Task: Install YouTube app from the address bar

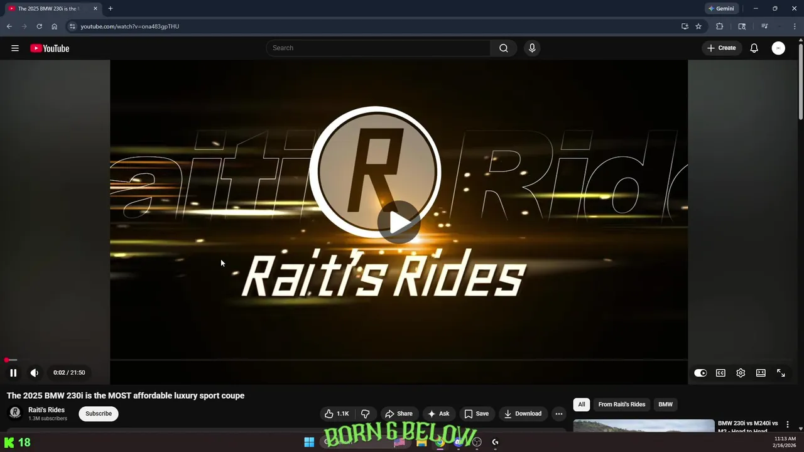Action: click(x=685, y=26)
